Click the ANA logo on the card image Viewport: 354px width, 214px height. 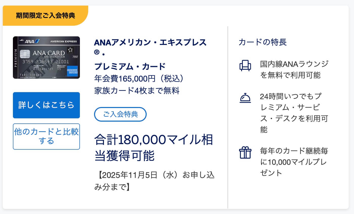[29, 41]
